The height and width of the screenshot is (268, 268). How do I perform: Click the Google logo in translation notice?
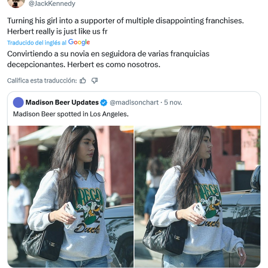click(x=79, y=42)
